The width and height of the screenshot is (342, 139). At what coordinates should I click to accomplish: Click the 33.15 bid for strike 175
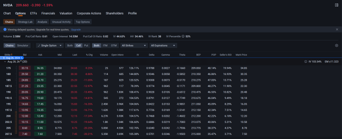(x=25, y=68)
